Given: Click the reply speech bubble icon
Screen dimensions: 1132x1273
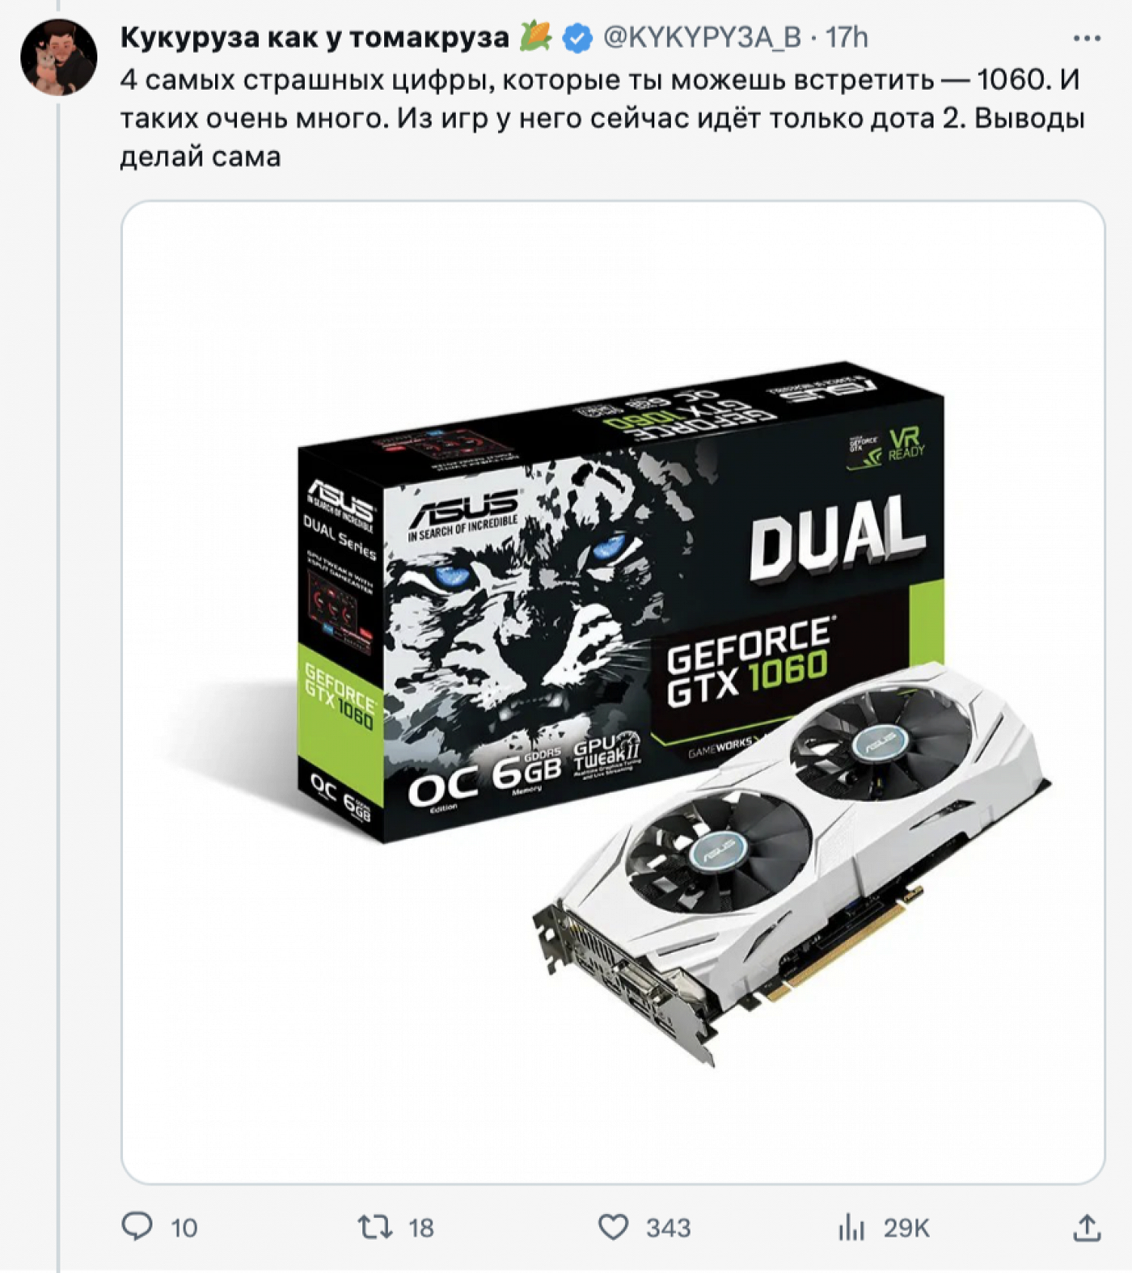Looking at the screenshot, I should [137, 1227].
